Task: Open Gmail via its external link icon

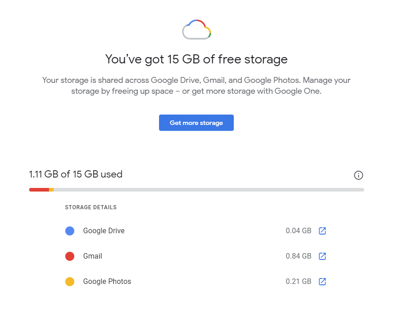Action: click(x=322, y=256)
